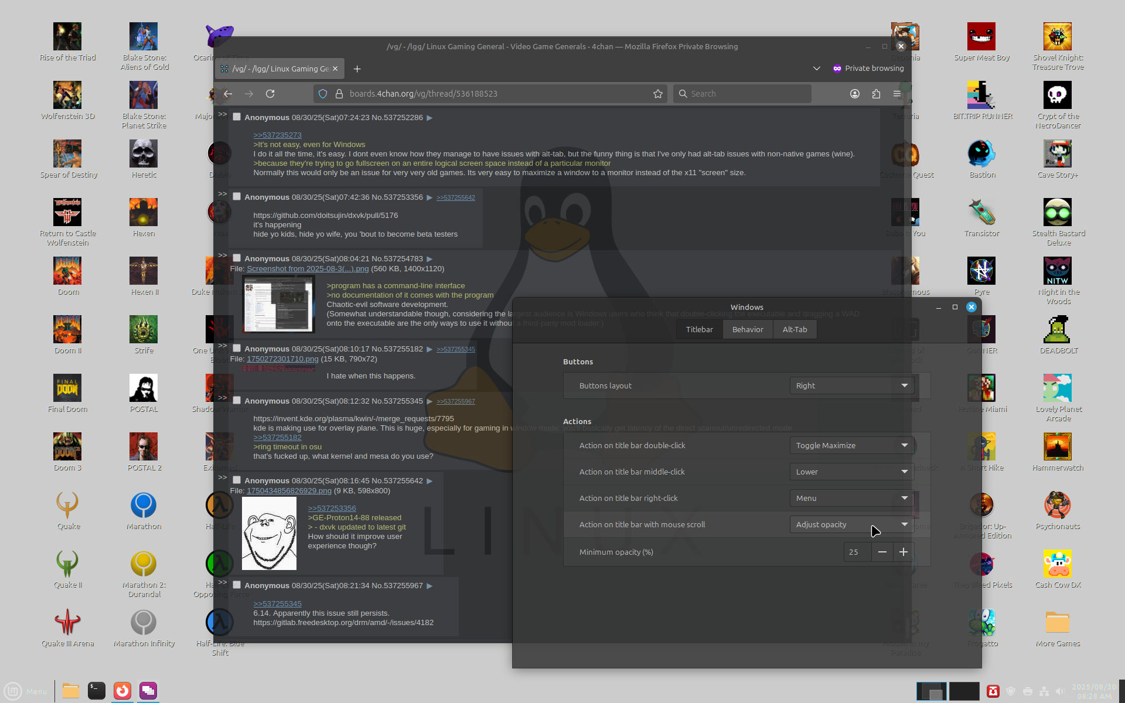1125x703 pixels.
Task: Open Firefox hamburger application menu
Action: pyautogui.click(x=897, y=94)
